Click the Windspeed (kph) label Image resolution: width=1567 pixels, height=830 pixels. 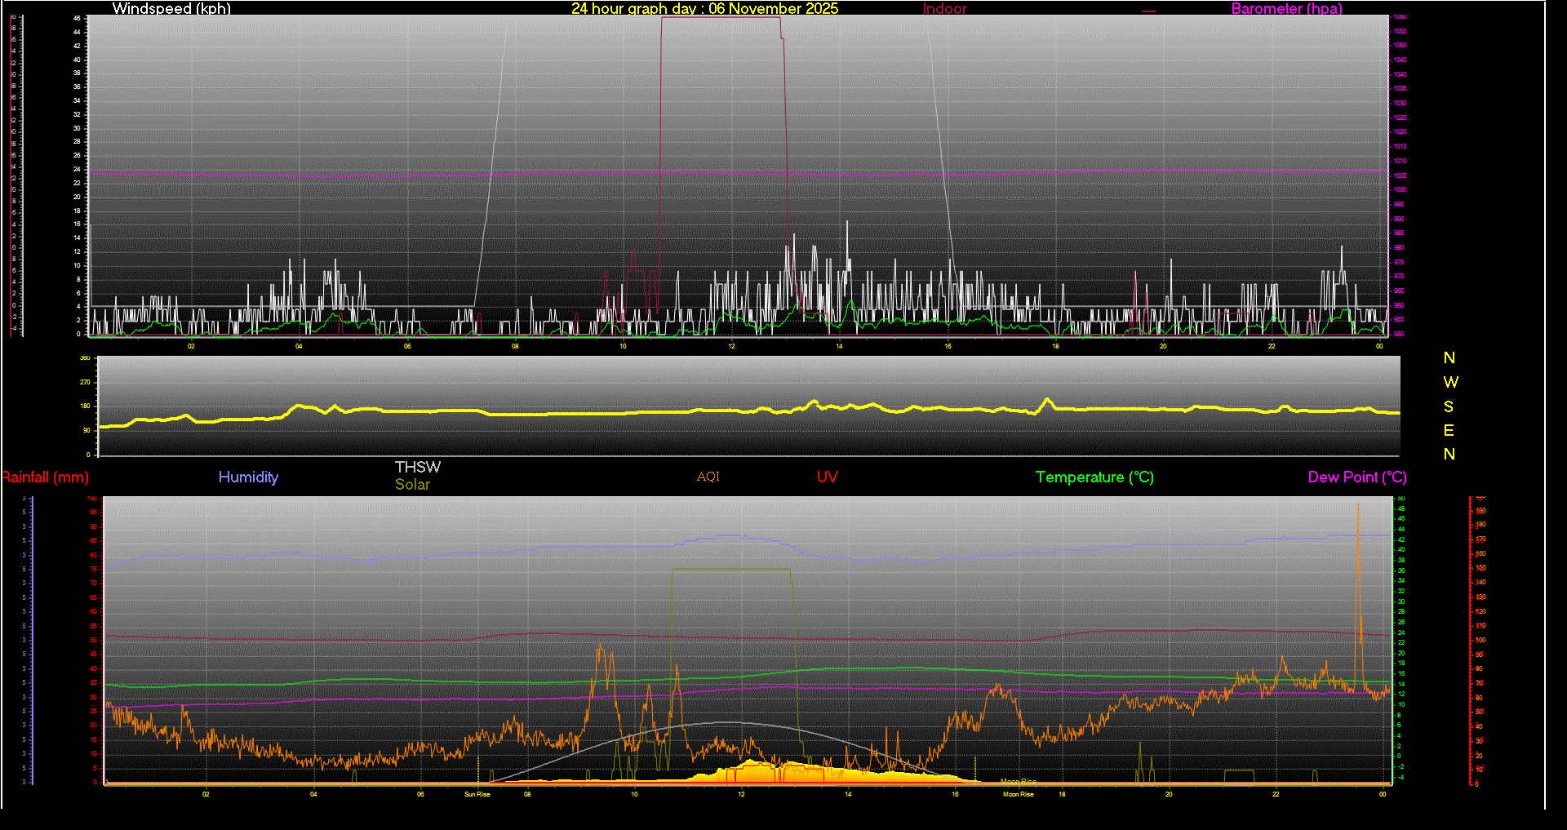coord(171,8)
